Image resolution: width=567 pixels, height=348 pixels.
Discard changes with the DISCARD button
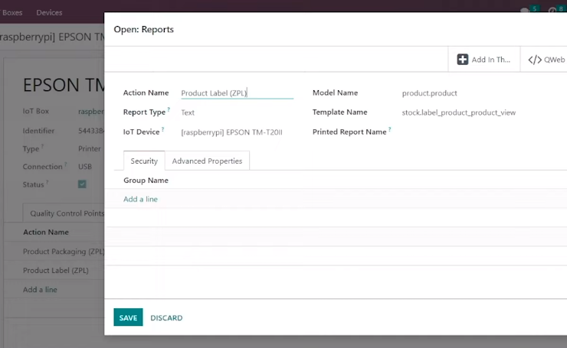[166, 317]
